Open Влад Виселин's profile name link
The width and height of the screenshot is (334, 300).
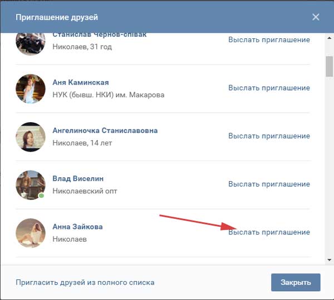pyautogui.click(x=78, y=178)
